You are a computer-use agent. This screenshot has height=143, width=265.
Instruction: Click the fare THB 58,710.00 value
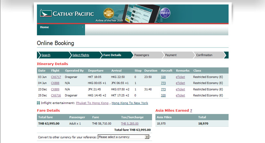coord(102,124)
